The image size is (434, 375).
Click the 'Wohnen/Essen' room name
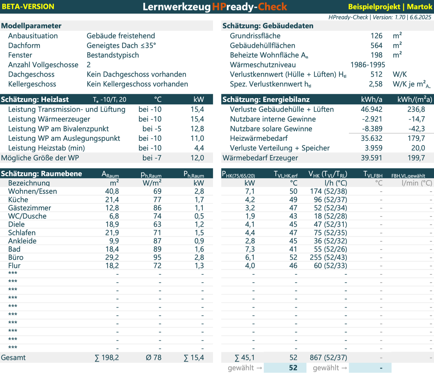pos(33,191)
